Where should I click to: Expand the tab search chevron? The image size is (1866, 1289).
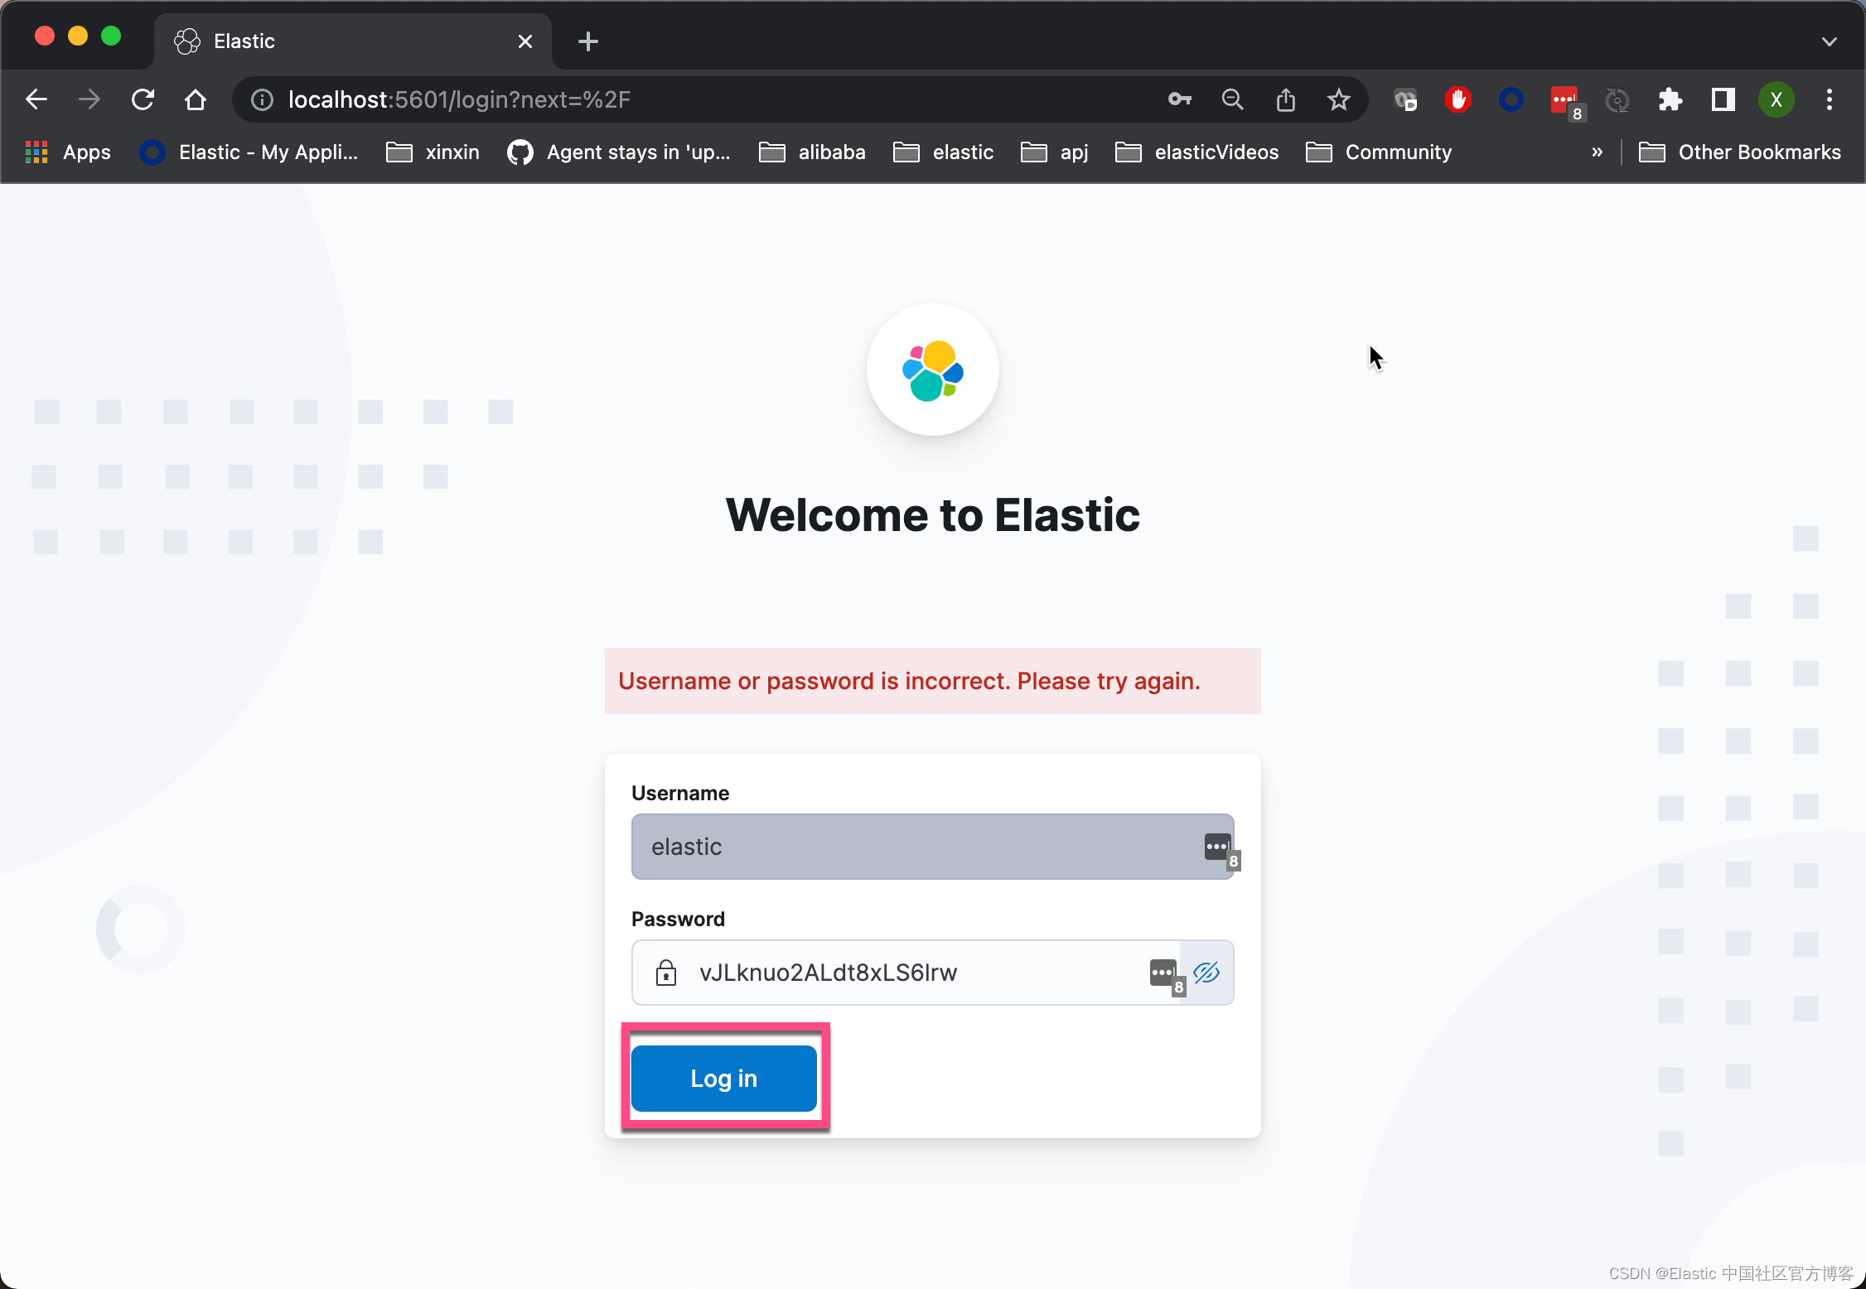pyautogui.click(x=1829, y=41)
